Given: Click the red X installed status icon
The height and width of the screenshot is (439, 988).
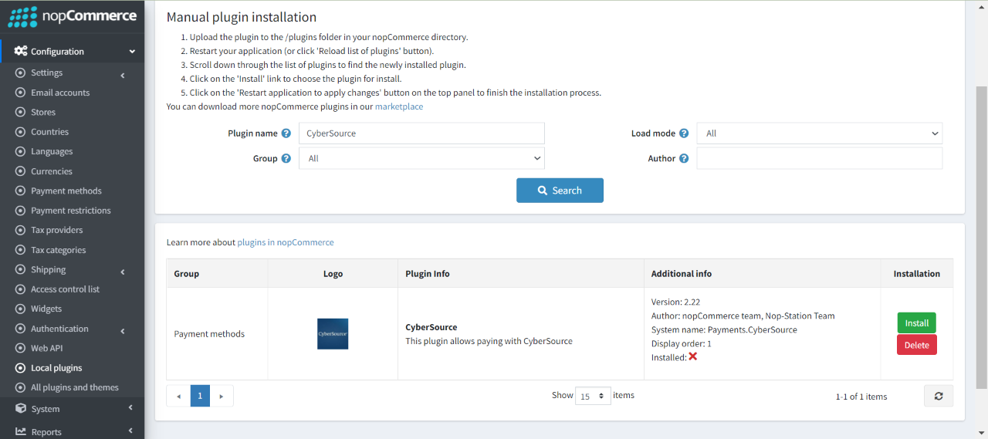Looking at the screenshot, I should point(693,356).
